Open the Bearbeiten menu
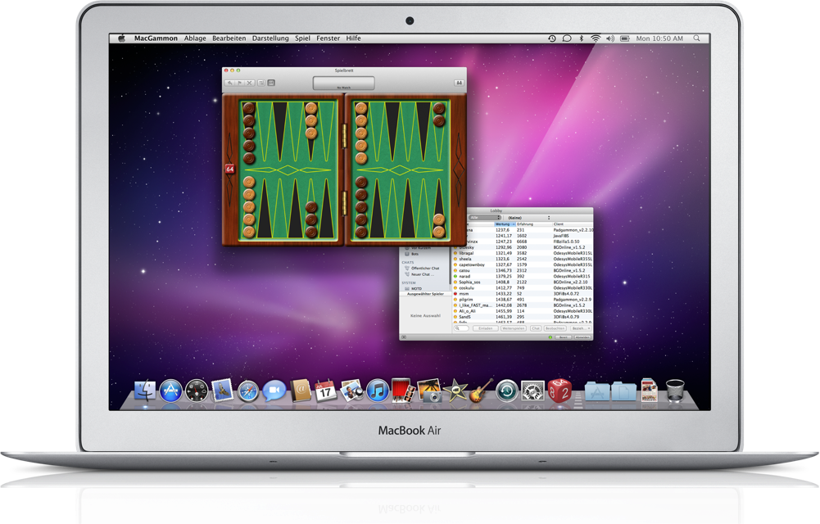 pos(229,38)
